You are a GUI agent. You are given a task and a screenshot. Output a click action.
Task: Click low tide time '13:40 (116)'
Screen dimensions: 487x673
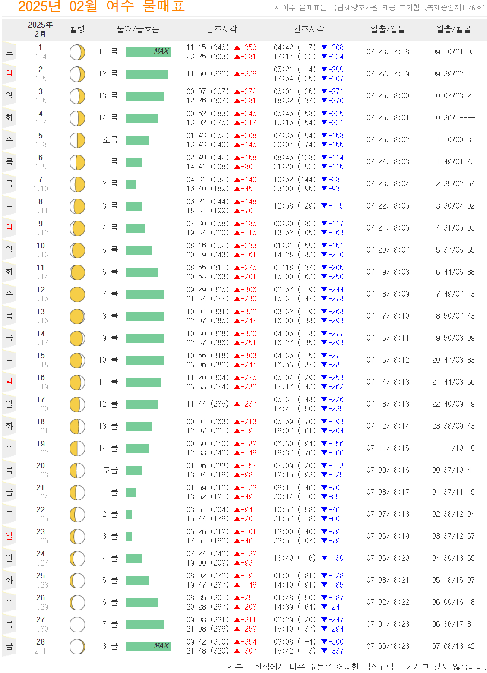tap(295, 558)
